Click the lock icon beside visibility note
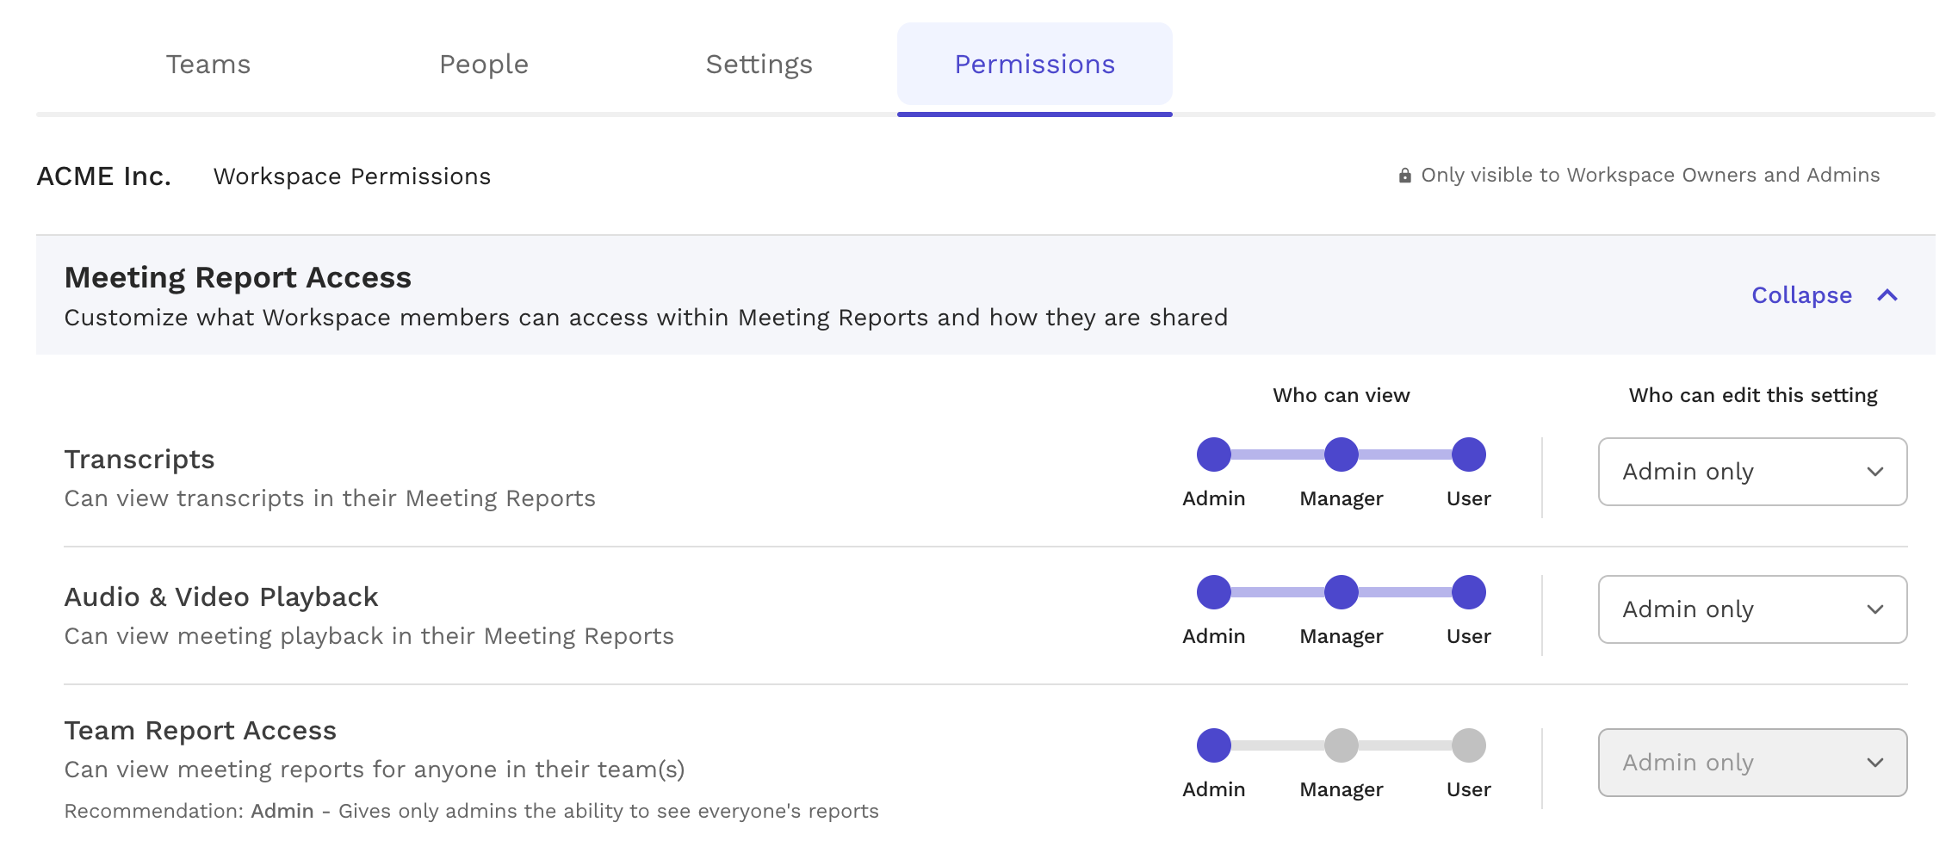1958x847 pixels. pyautogui.click(x=1405, y=176)
